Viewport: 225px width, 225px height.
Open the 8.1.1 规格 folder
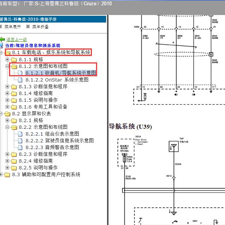click(x=31, y=59)
